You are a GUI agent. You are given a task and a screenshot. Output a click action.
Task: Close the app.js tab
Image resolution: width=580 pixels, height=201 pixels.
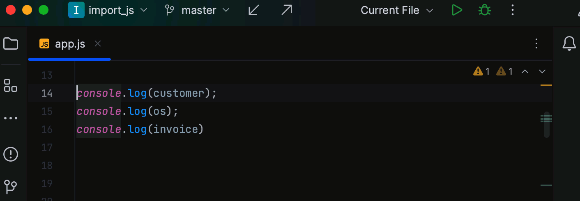(x=98, y=43)
